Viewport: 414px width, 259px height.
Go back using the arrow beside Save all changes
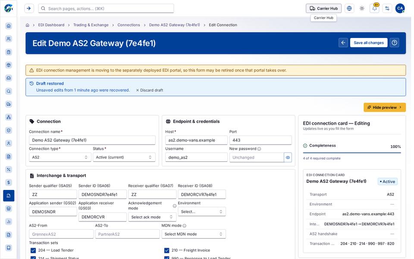click(x=343, y=43)
